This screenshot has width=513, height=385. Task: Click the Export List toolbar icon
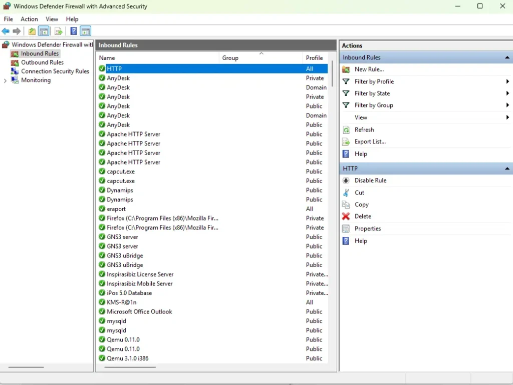pos(58,31)
